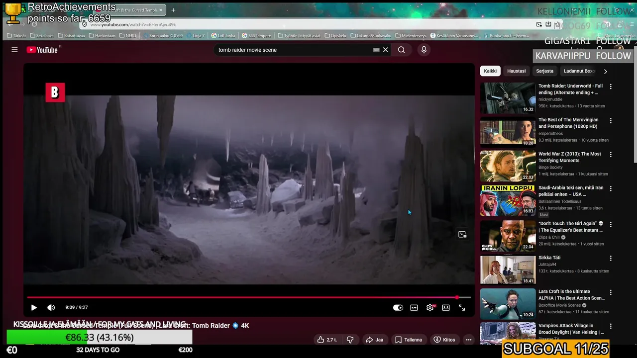This screenshot has height=358, width=637.
Task: Click the B channel watermark on video
Action: (55, 92)
